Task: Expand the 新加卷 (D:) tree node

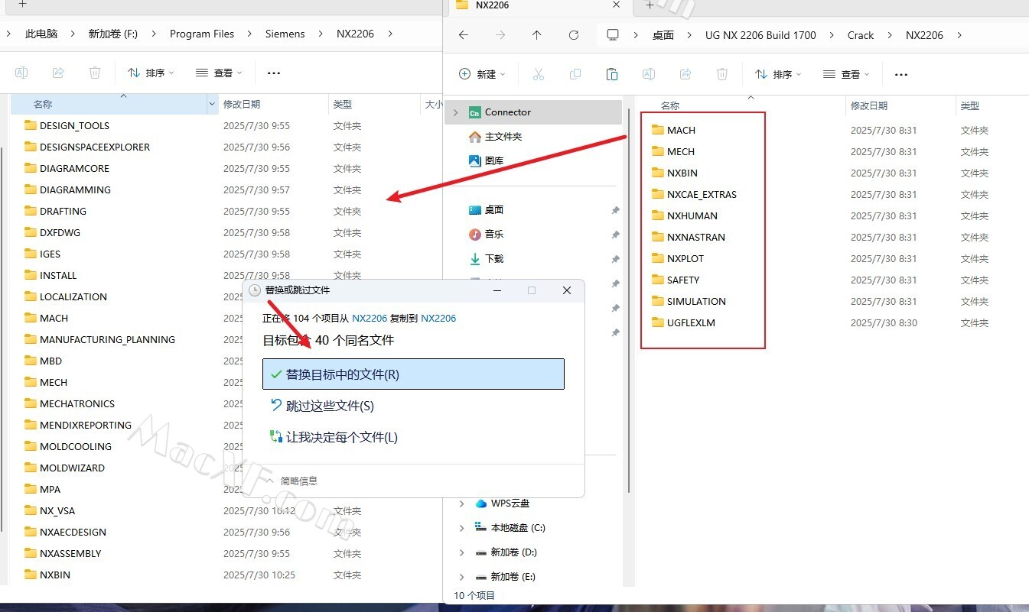Action: tap(461, 552)
